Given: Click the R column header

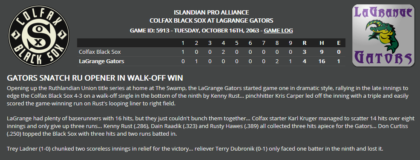Looking at the screenshot, I should [304, 43].
